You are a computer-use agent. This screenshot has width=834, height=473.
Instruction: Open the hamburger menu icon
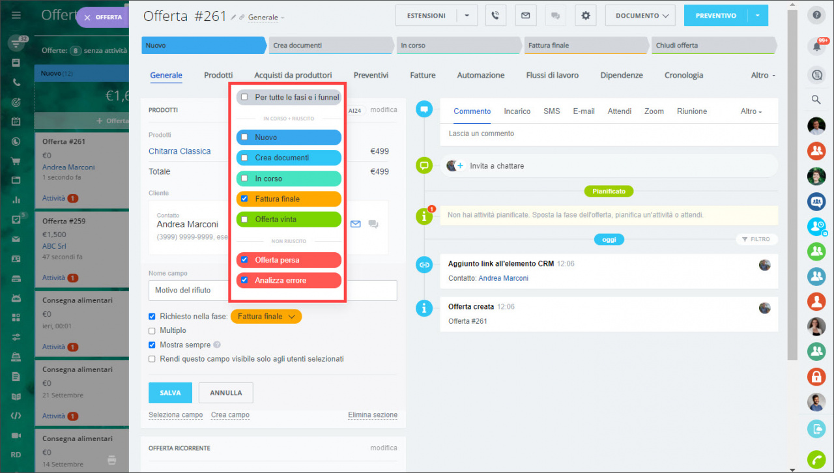coord(16,16)
